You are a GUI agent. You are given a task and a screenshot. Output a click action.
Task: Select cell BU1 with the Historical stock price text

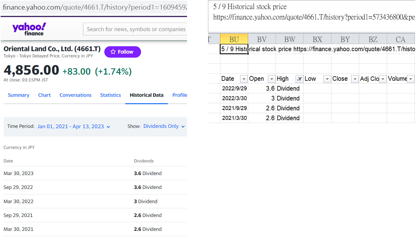click(x=234, y=49)
